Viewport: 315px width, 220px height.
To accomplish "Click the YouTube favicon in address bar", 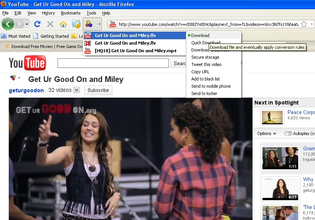I will (113, 24).
